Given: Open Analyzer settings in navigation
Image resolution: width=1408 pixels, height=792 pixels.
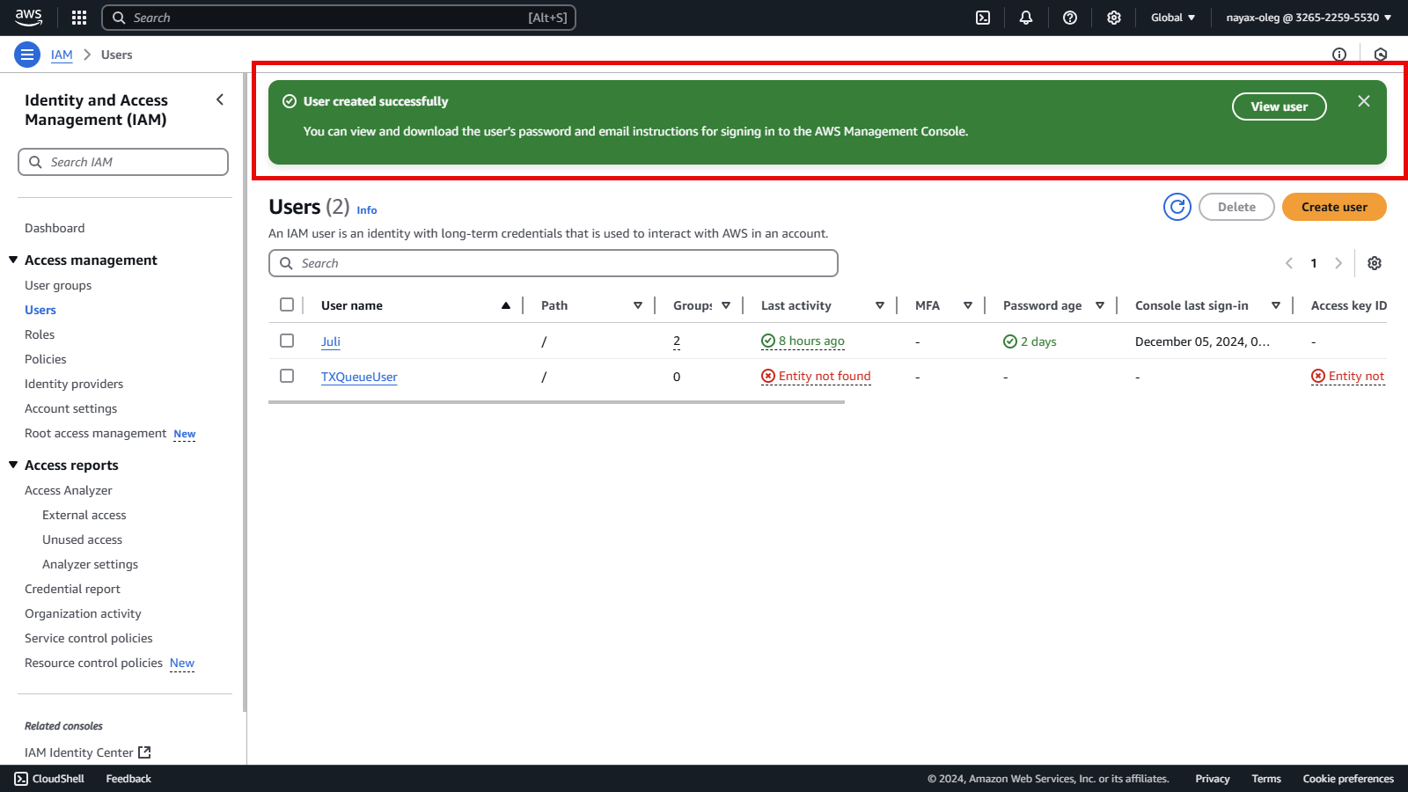Looking at the screenshot, I should click(x=90, y=564).
